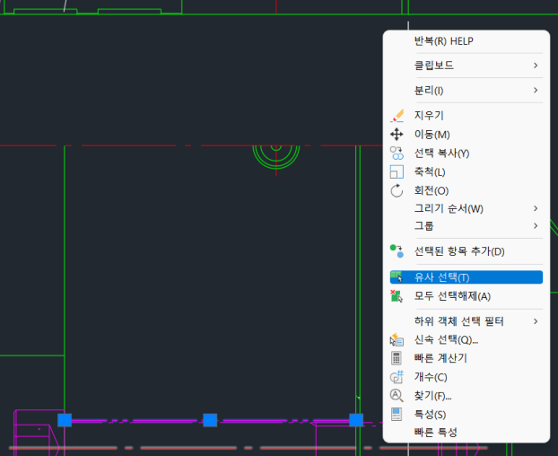Screen dimensions: 558x456
Task: Click the scale icon beside 축척(L)
Action: pos(397,172)
